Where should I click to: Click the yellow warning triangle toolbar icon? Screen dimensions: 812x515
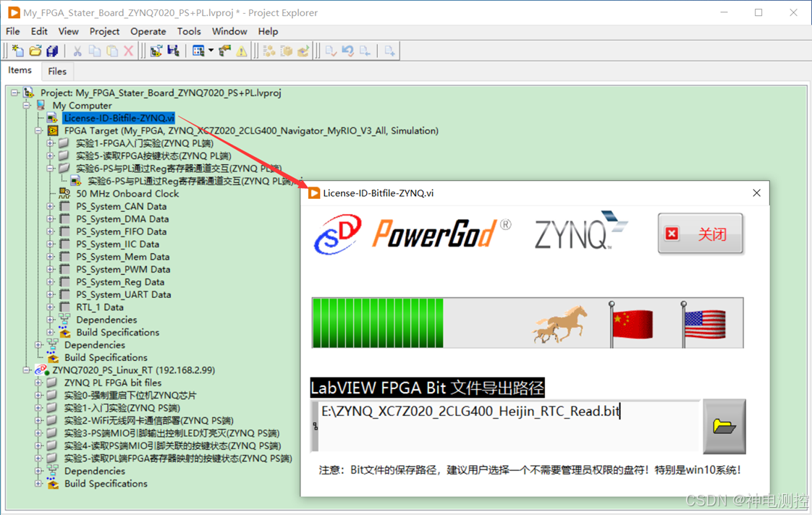pyautogui.click(x=242, y=51)
